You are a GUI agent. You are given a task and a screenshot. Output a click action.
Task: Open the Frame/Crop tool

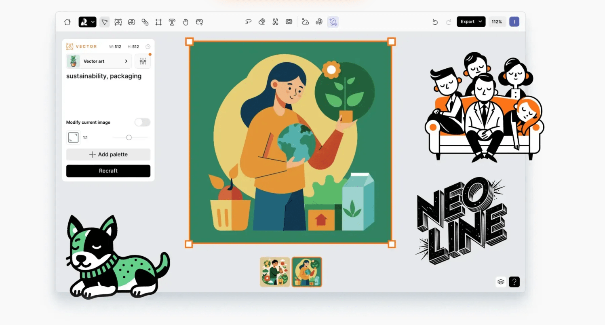(x=158, y=22)
